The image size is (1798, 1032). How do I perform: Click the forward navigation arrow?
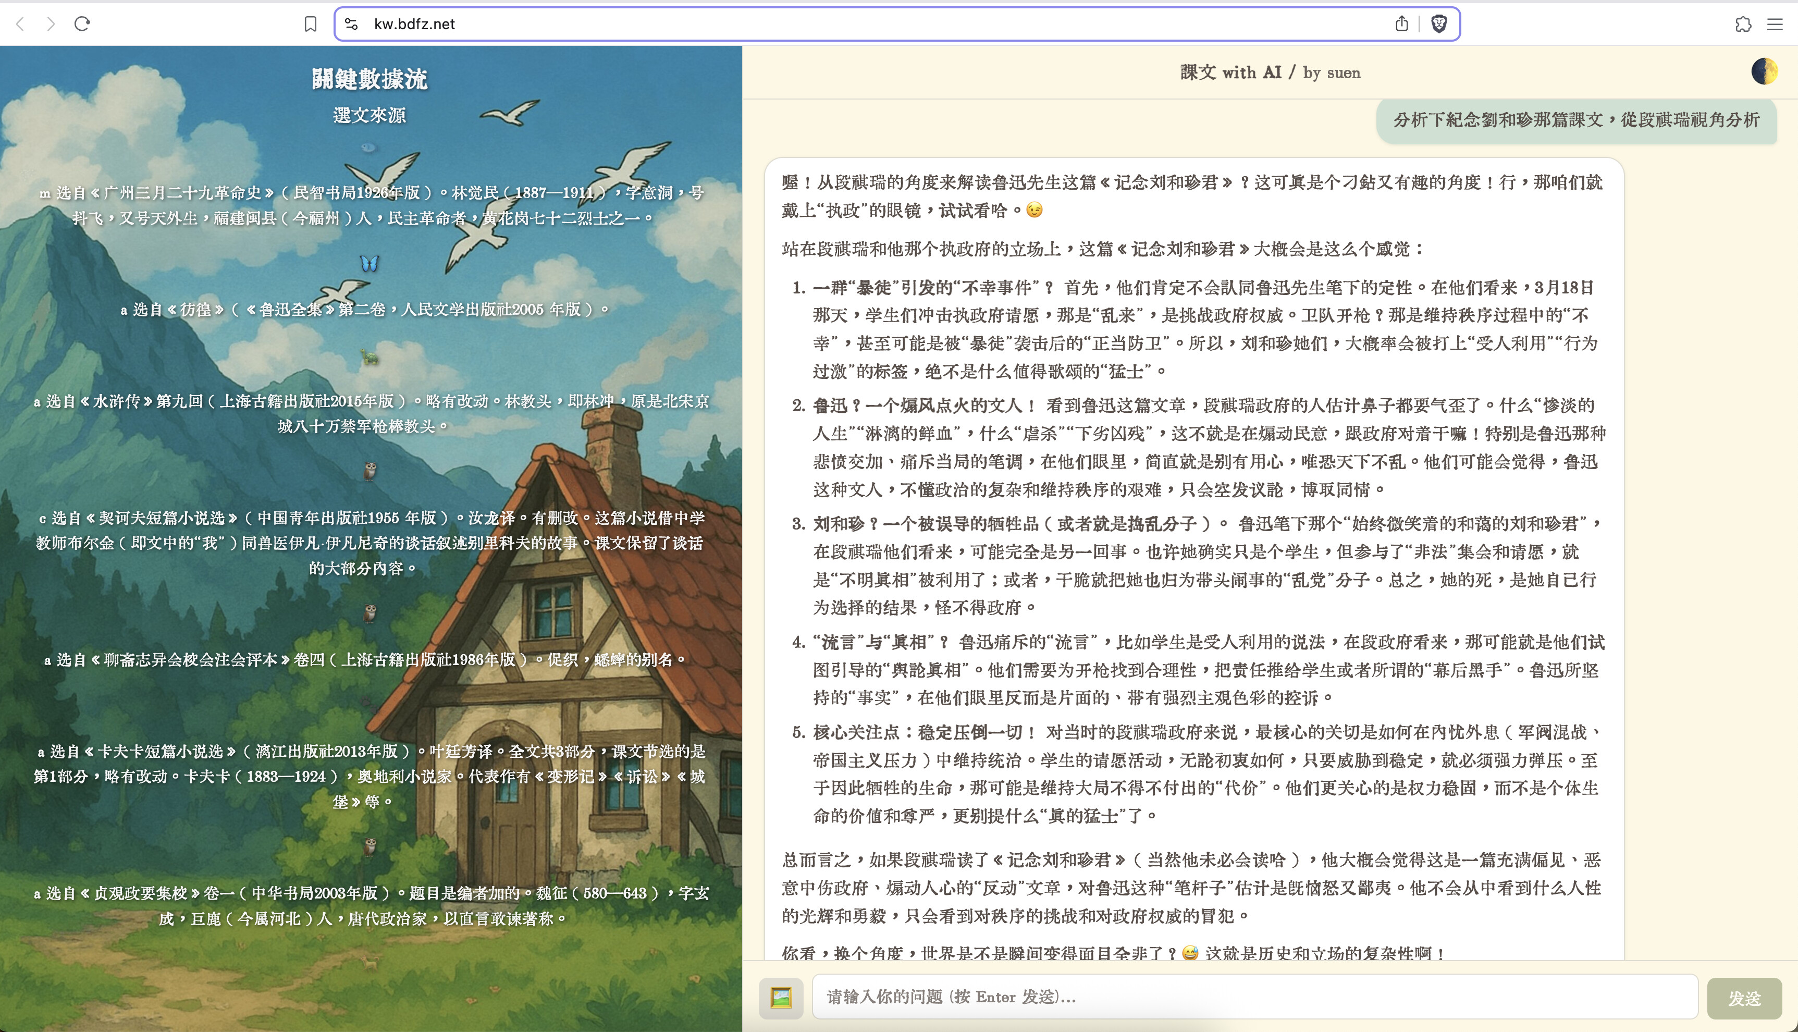pyautogui.click(x=51, y=24)
